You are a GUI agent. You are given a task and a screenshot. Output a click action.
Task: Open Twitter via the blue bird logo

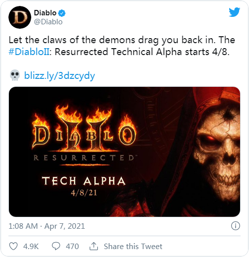[x=234, y=12]
